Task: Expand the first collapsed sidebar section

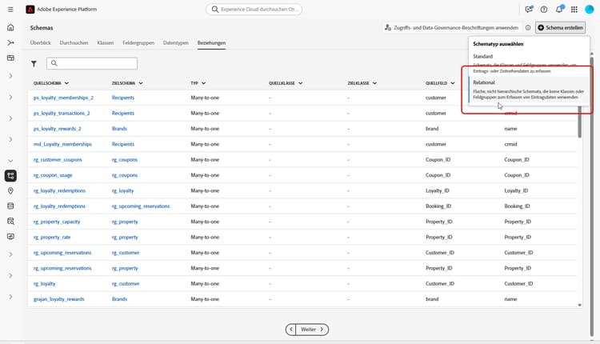Action: (10, 76)
